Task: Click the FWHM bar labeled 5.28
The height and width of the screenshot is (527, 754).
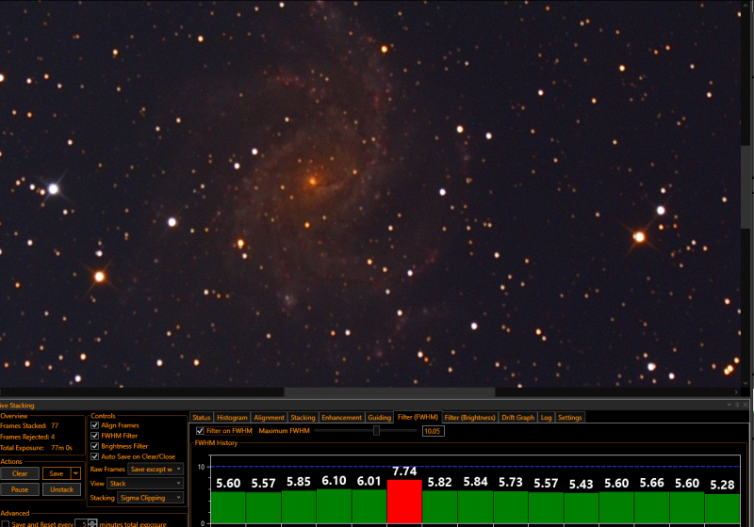Action: click(x=722, y=509)
